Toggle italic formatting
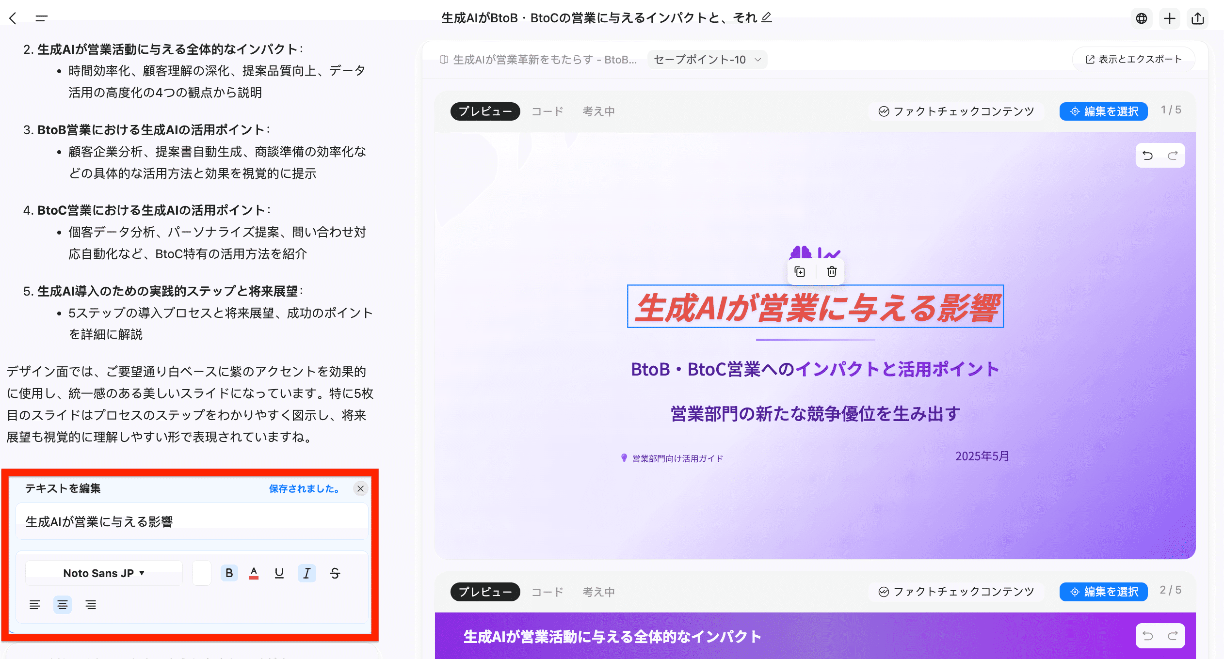The image size is (1224, 659). 306,573
